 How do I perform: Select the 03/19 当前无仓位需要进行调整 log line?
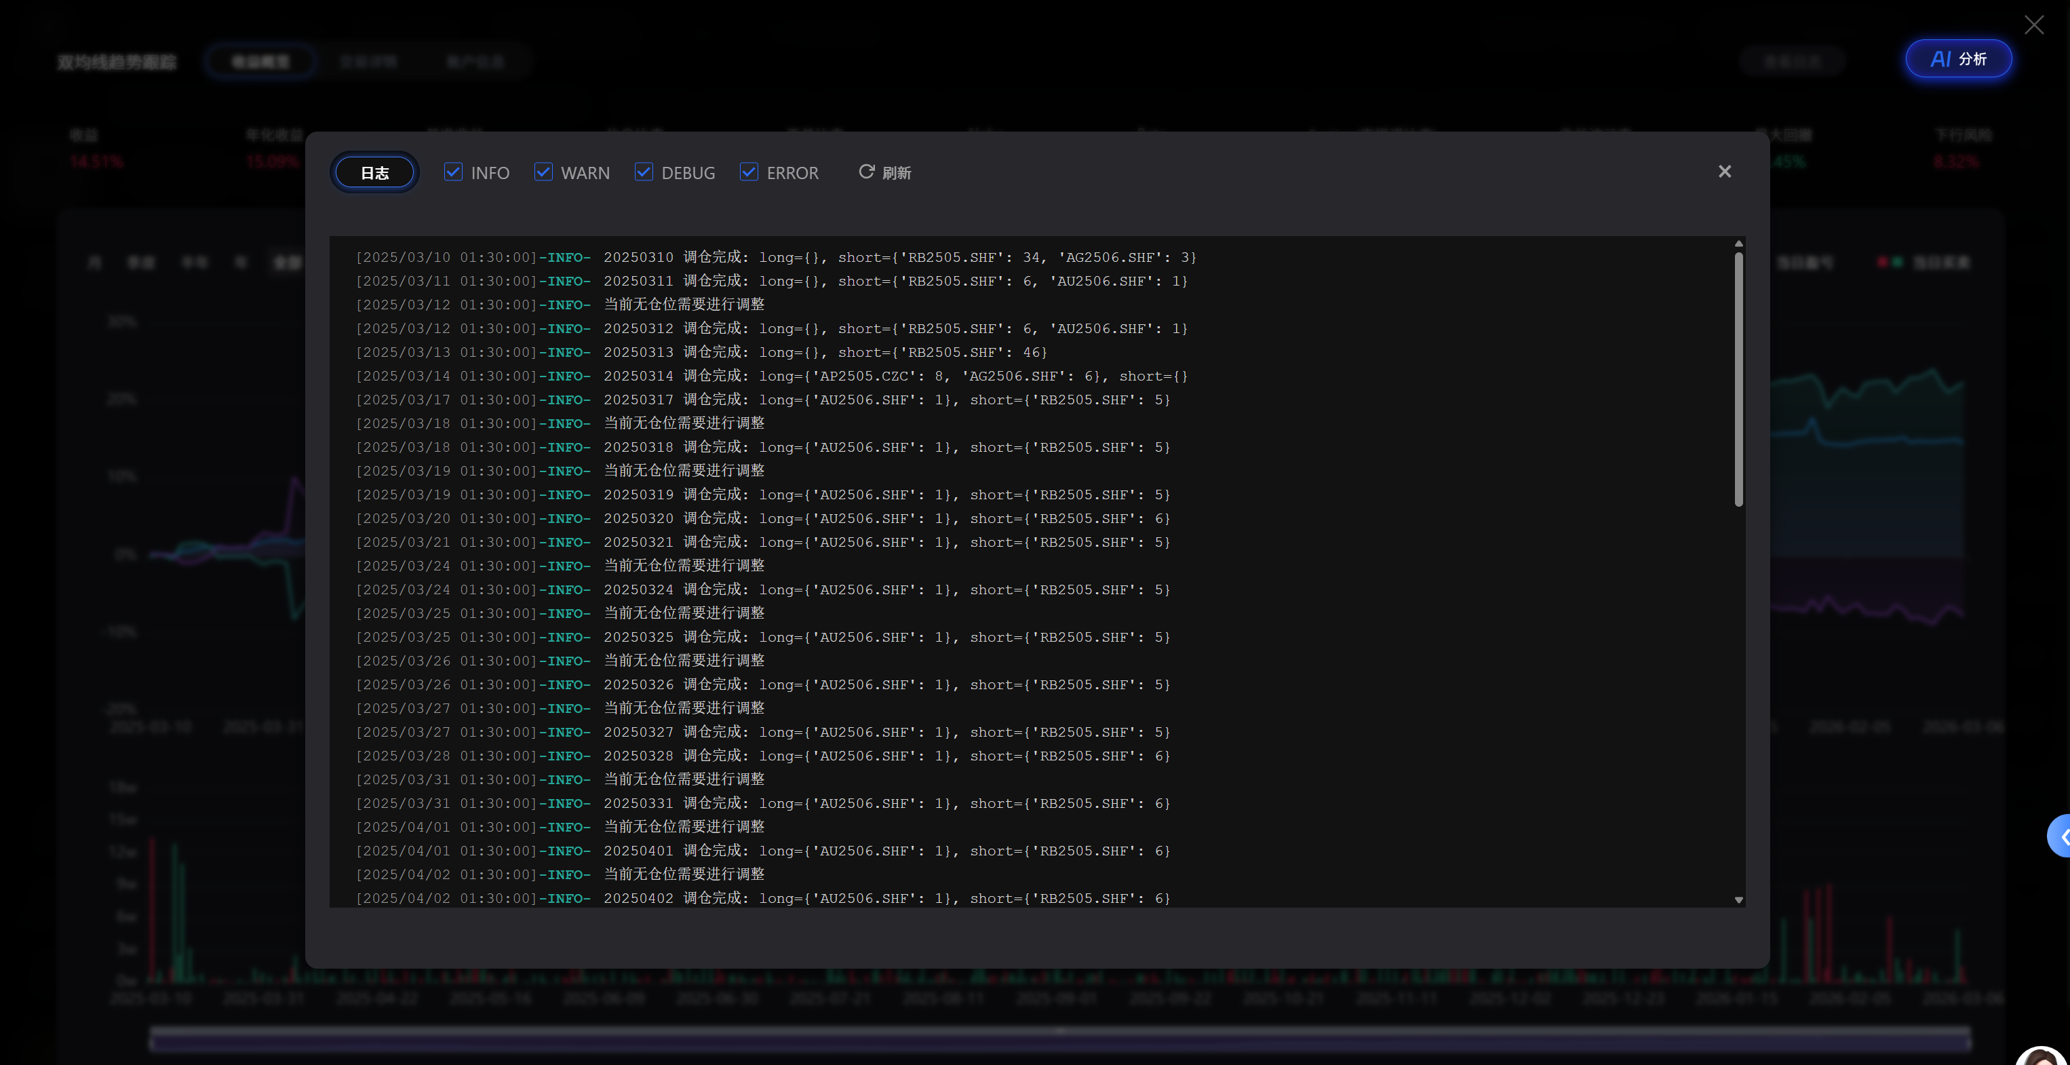pos(560,471)
